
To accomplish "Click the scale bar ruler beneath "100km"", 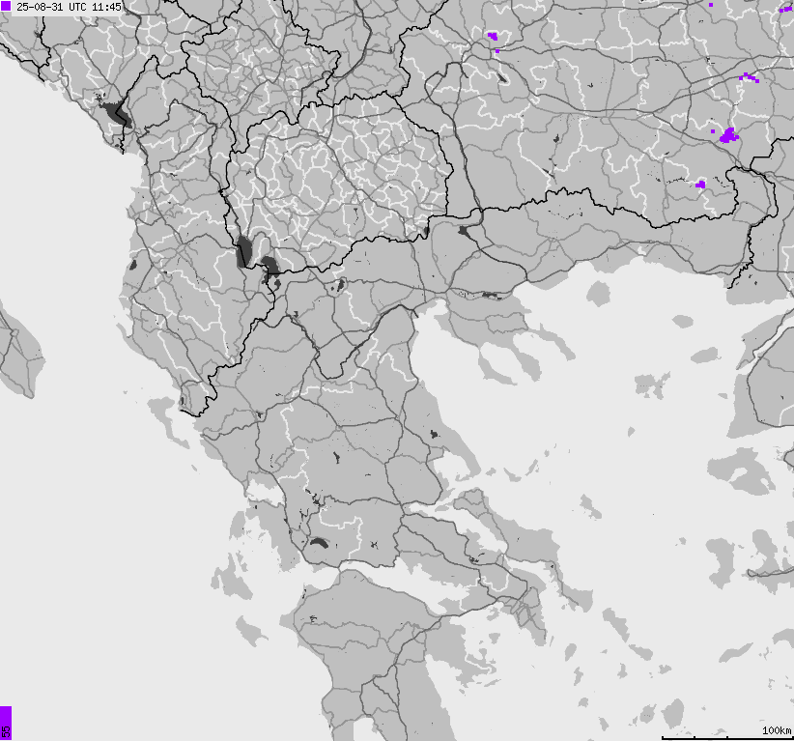I will click(727, 737).
